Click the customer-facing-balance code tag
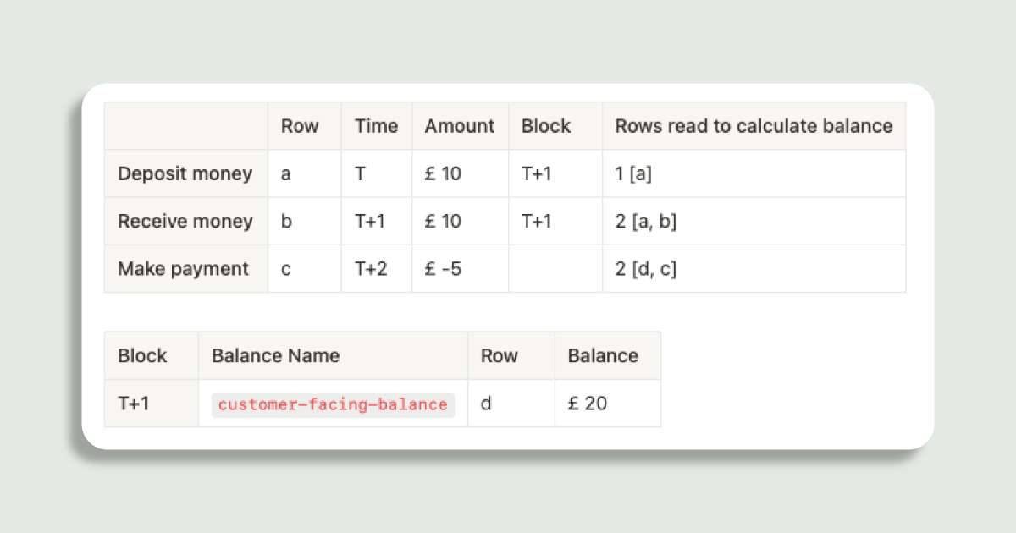The height and width of the screenshot is (533, 1016). click(x=333, y=404)
